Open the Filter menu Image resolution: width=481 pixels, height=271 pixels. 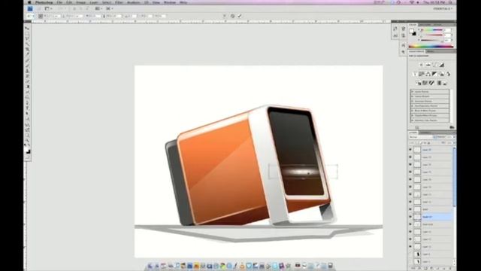(x=119, y=2)
